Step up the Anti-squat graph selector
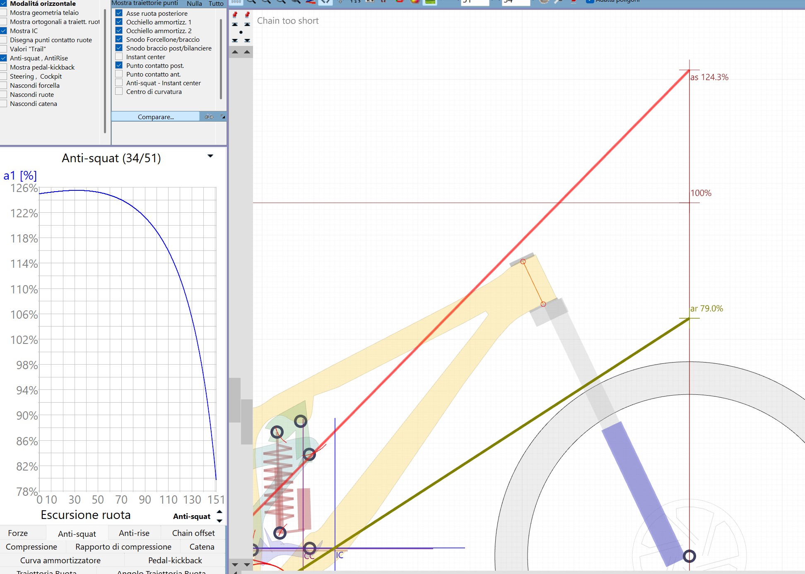 219,512
